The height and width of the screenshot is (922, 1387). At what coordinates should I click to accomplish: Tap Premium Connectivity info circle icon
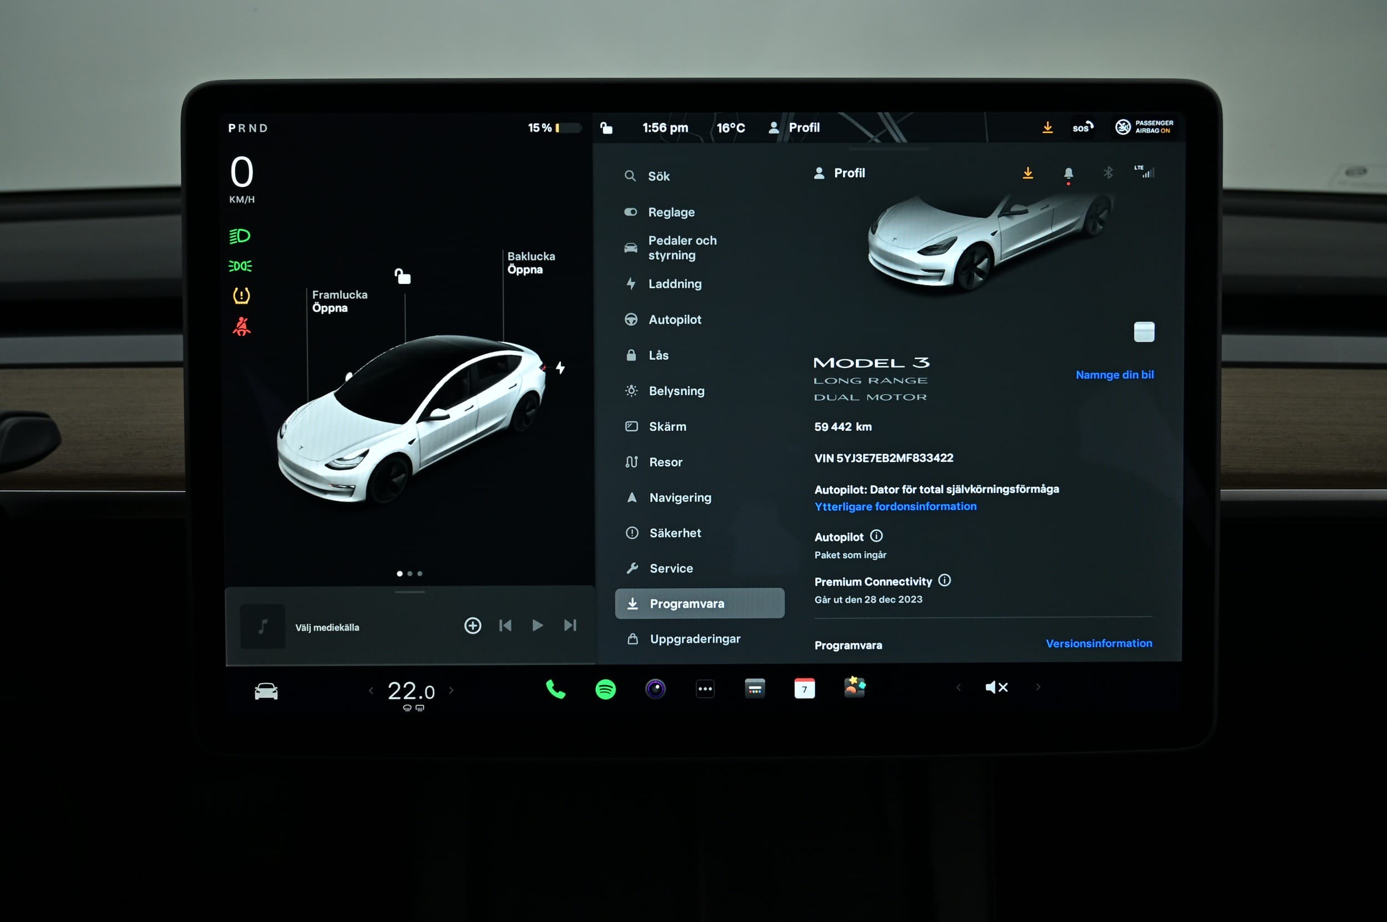944,580
